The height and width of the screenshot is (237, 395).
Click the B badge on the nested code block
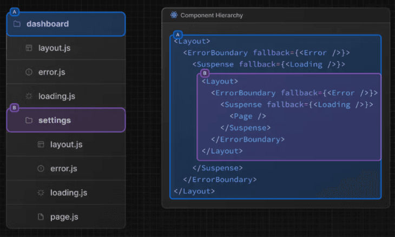click(x=204, y=73)
